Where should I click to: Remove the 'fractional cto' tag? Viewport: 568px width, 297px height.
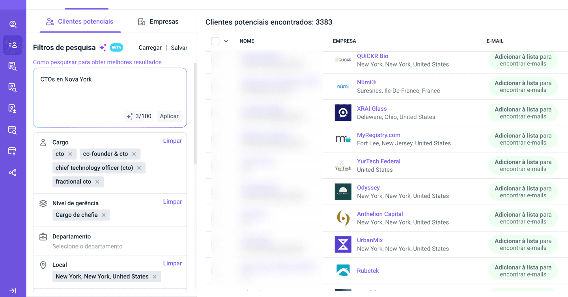pos(97,182)
